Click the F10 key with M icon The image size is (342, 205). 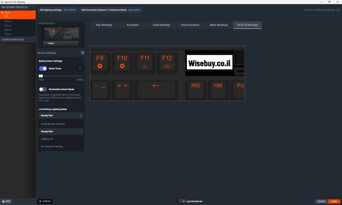pyautogui.click(x=122, y=62)
